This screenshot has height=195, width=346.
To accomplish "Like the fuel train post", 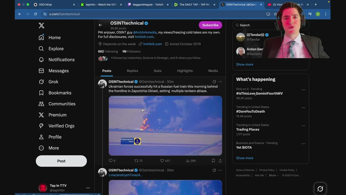I will click(x=165, y=161).
